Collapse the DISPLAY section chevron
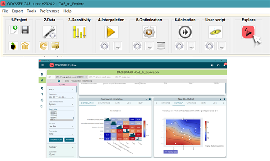The height and width of the screenshot is (161, 270). click(73, 147)
